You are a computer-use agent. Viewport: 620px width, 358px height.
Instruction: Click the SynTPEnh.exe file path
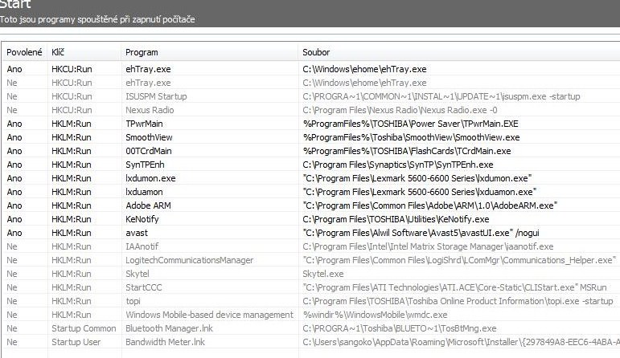click(398, 165)
